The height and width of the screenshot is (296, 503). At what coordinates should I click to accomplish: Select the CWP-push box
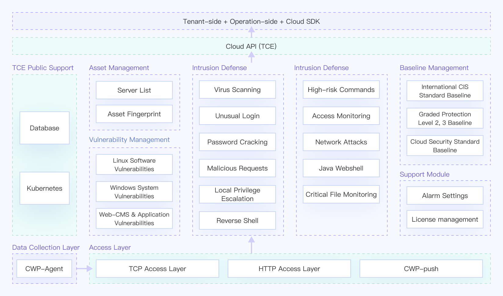coord(421,269)
